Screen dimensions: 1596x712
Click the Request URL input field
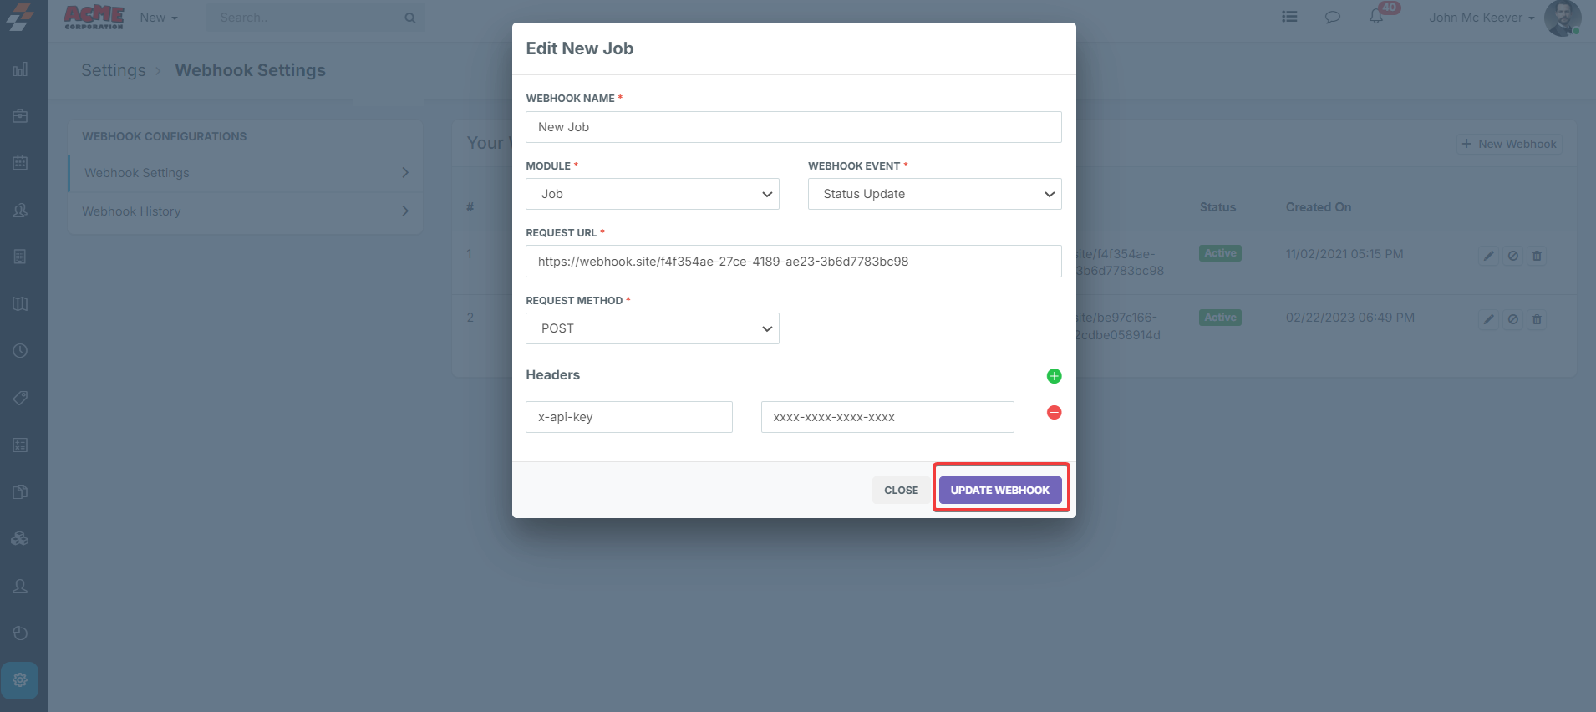pyautogui.click(x=793, y=262)
